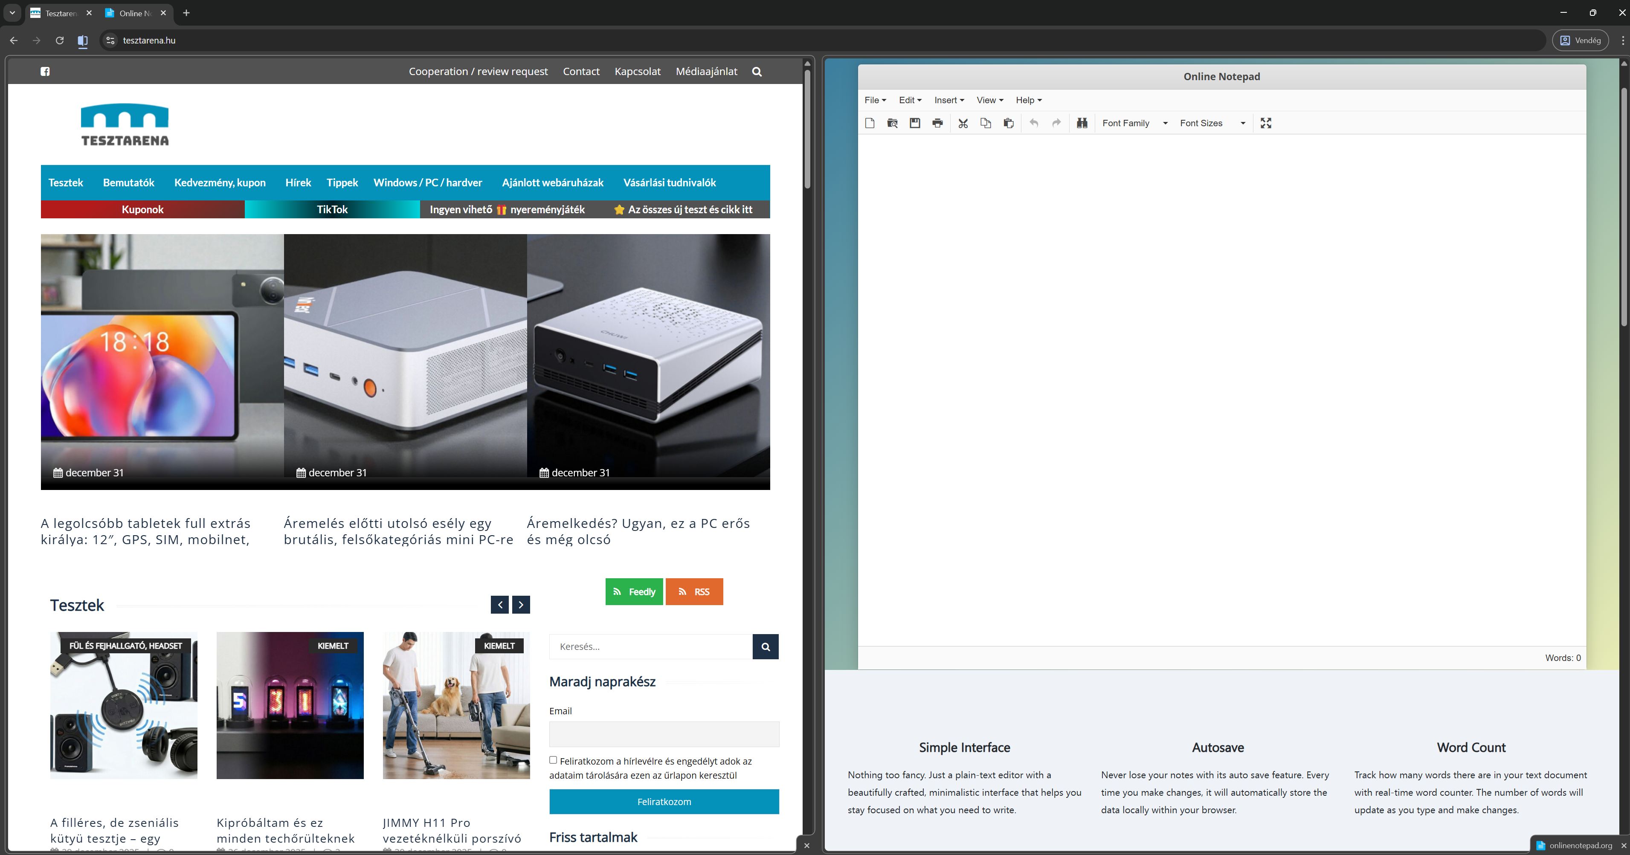Toggle the browser side panel split view button

(x=83, y=41)
